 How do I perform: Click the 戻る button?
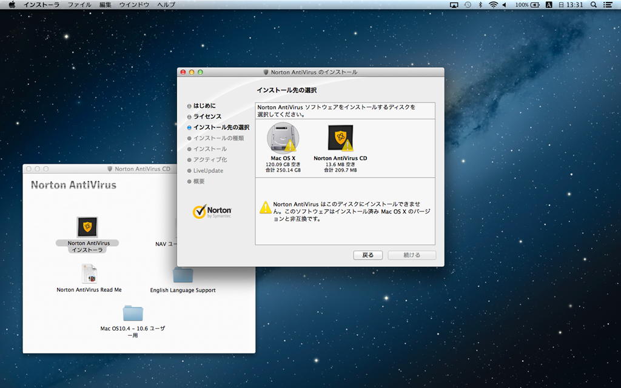[368, 255]
